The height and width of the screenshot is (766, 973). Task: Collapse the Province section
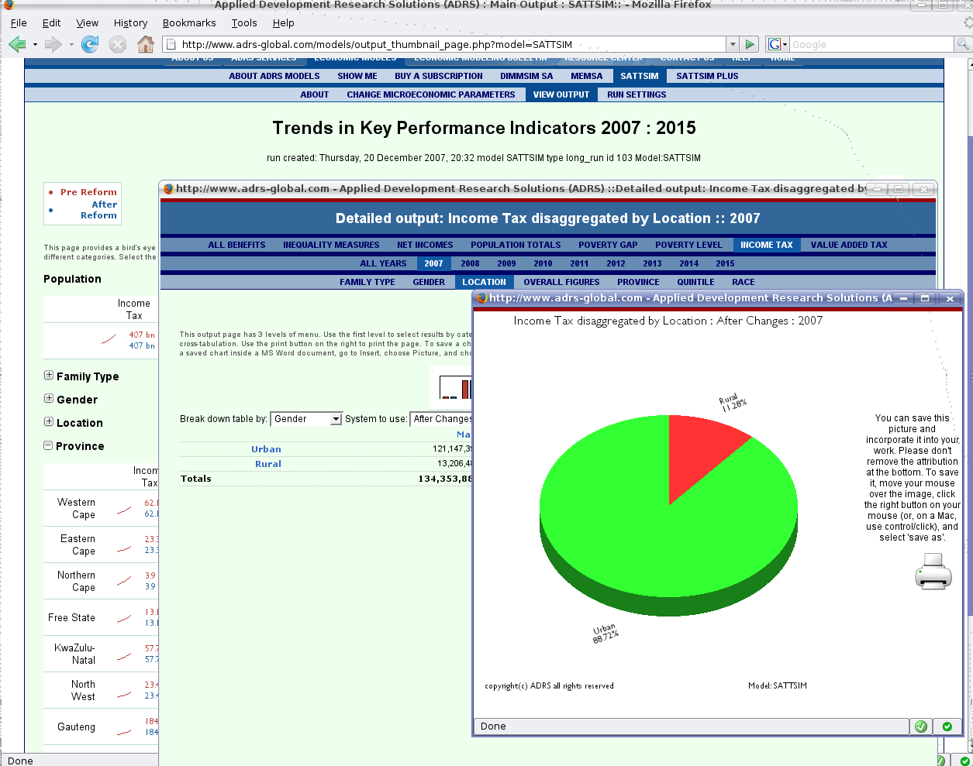[x=47, y=446]
